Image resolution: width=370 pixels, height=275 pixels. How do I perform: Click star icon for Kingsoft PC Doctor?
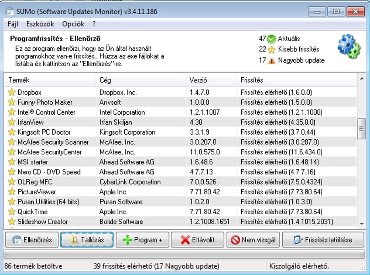11,132
